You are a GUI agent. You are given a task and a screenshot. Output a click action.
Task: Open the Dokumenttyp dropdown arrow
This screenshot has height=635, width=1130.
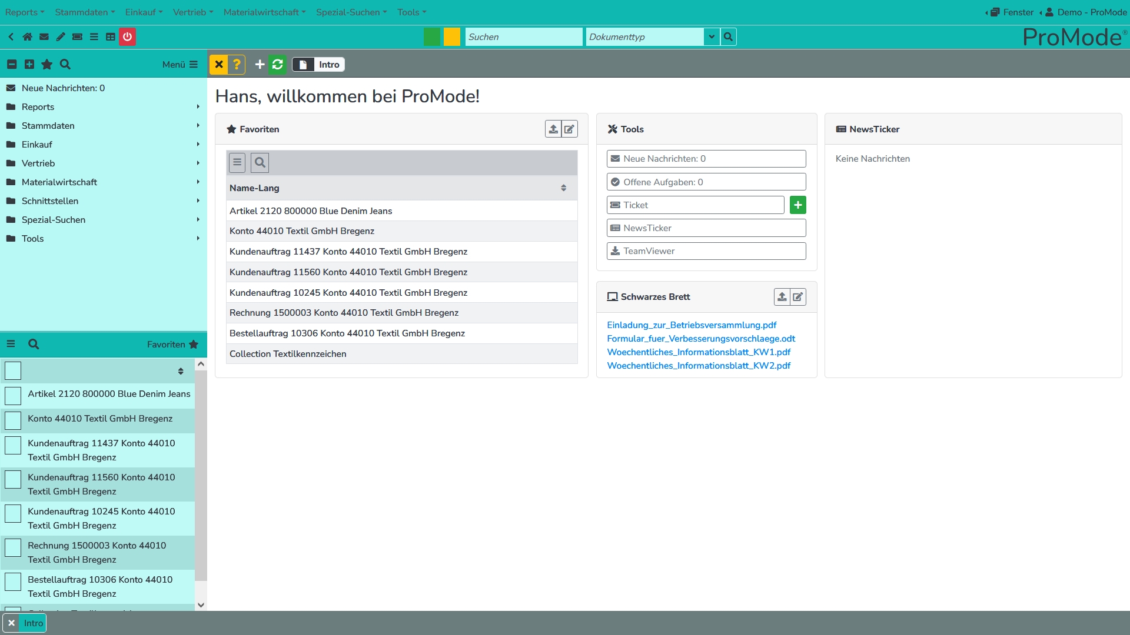tap(712, 36)
